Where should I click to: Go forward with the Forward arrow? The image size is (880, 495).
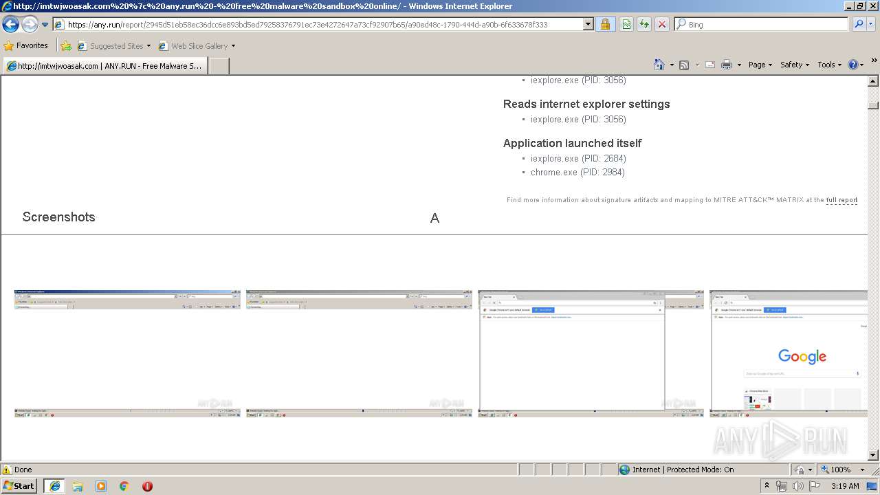coord(30,25)
